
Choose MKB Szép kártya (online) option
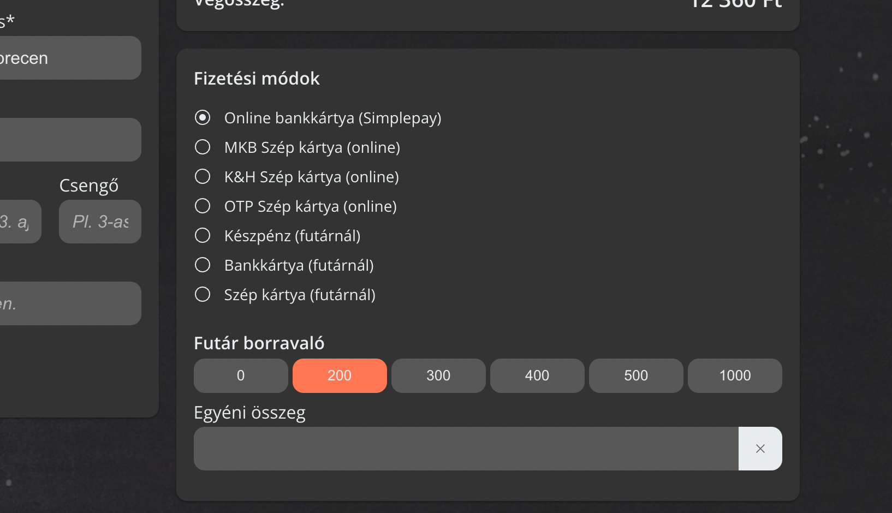[203, 147]
